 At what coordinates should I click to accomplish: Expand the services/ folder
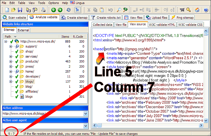click(x=11, y=57)
